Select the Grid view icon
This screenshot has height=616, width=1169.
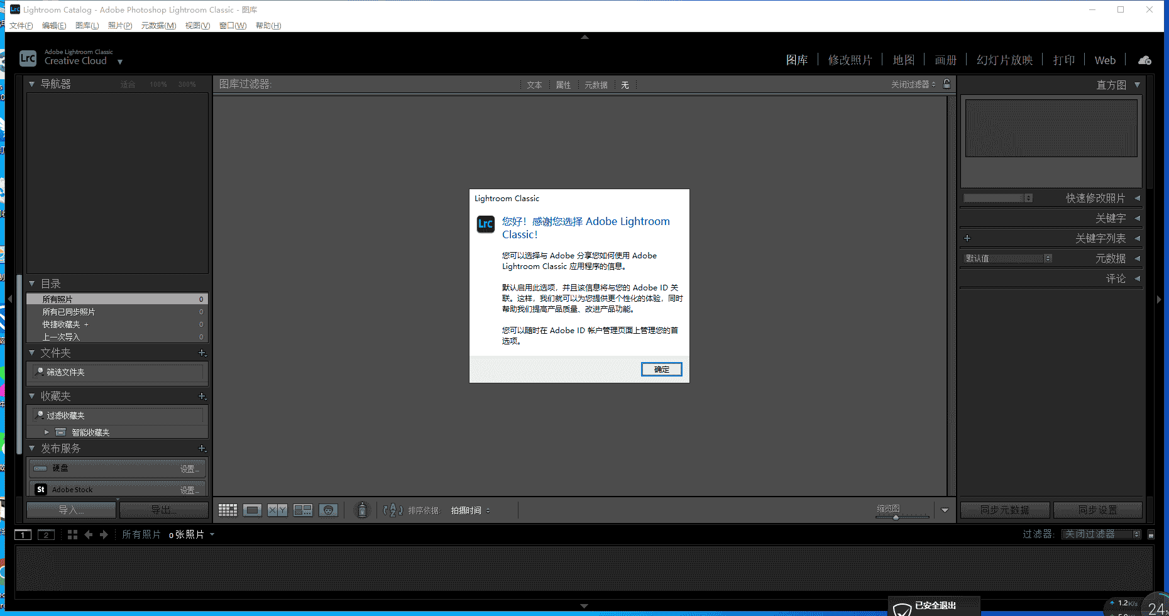pyautogui.click(x=228, y=510)
